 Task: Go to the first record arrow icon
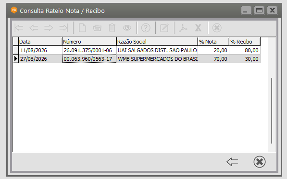[19, 28]
